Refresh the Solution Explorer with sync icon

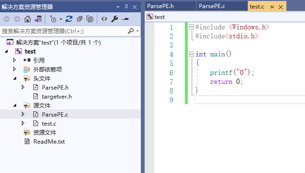[x=69, y=19]
